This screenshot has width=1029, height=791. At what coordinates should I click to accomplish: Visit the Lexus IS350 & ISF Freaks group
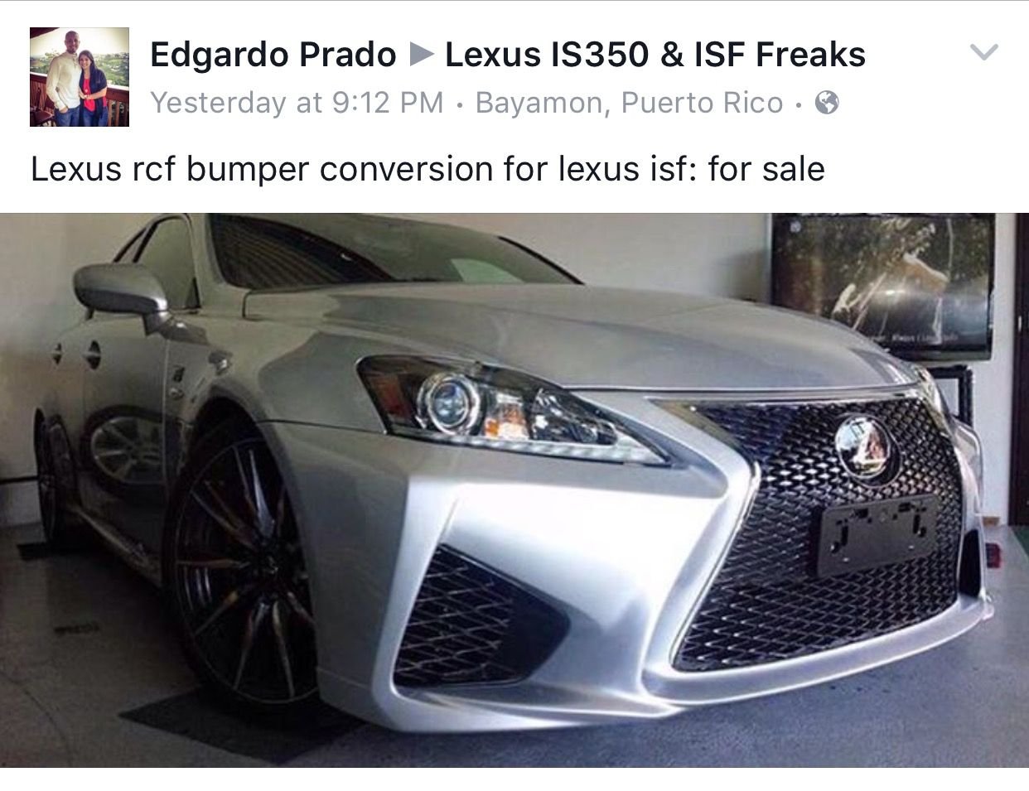655,55
